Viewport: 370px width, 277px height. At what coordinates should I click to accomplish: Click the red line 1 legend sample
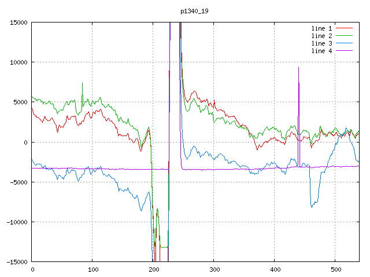(344, 28)
